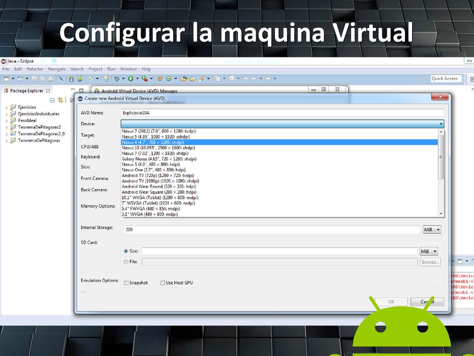Toggle Skip All Breakpoints icon
Viewport: 474px width, 356px height.
pyautogui.click(x=62, y=79)
